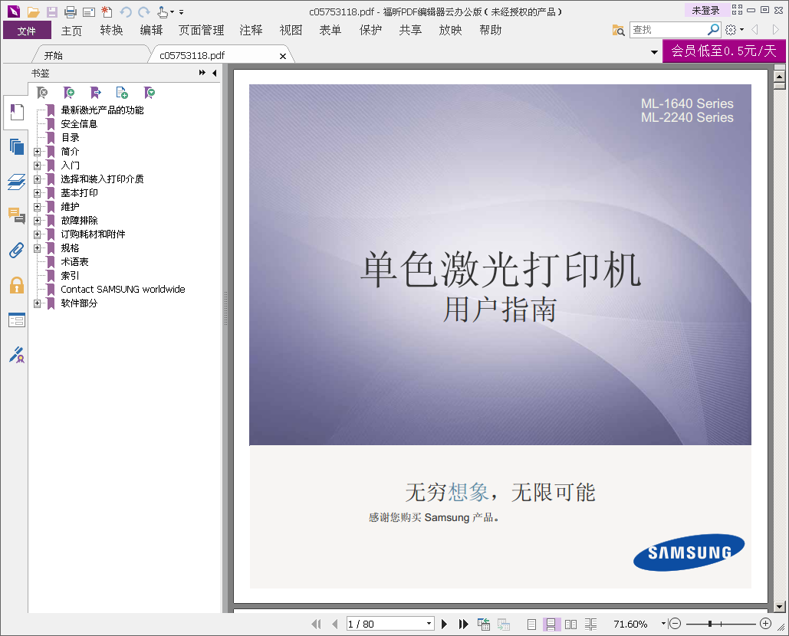This screenshot has width=789, height=636.
Task: Undo the last action
Action: pos(125,11)
